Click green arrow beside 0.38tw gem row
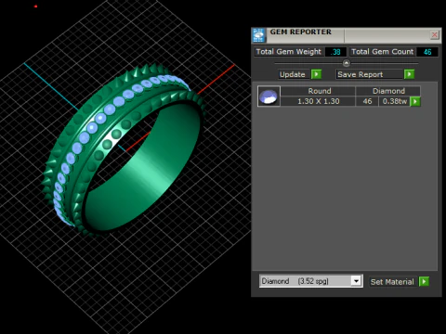Image resolution: width=446 pixels, height=334 pixels. (415, 101)
